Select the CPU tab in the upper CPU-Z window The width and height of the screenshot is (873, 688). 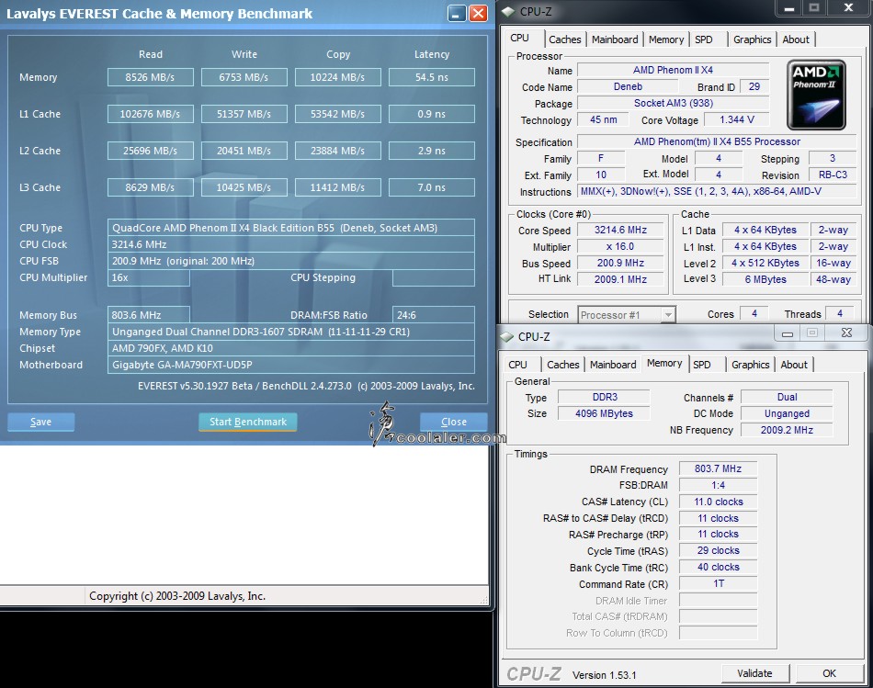(519, 38)
